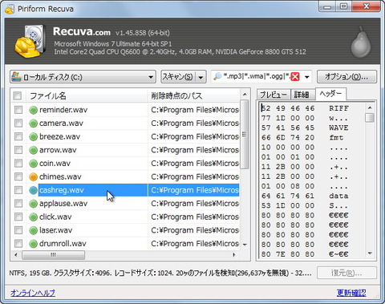Click the horizontal scrollbar under the file list
Viewport: 385px width, 304px height.
[125, 255]
